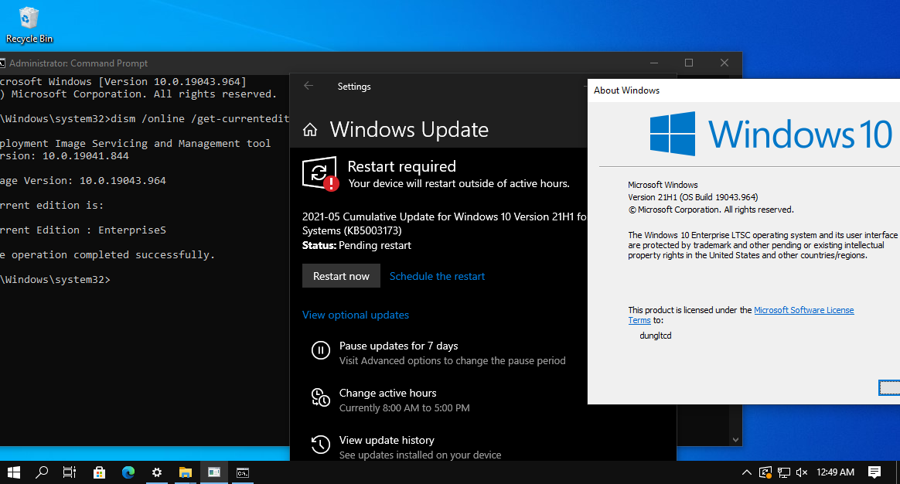Click the KB5003173 cumulative update text
Image resolution: width=900 pixels, height=484 pixels.
445,223
